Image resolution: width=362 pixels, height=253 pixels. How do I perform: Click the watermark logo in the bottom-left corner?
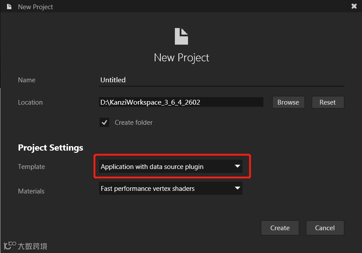[25, 246]
